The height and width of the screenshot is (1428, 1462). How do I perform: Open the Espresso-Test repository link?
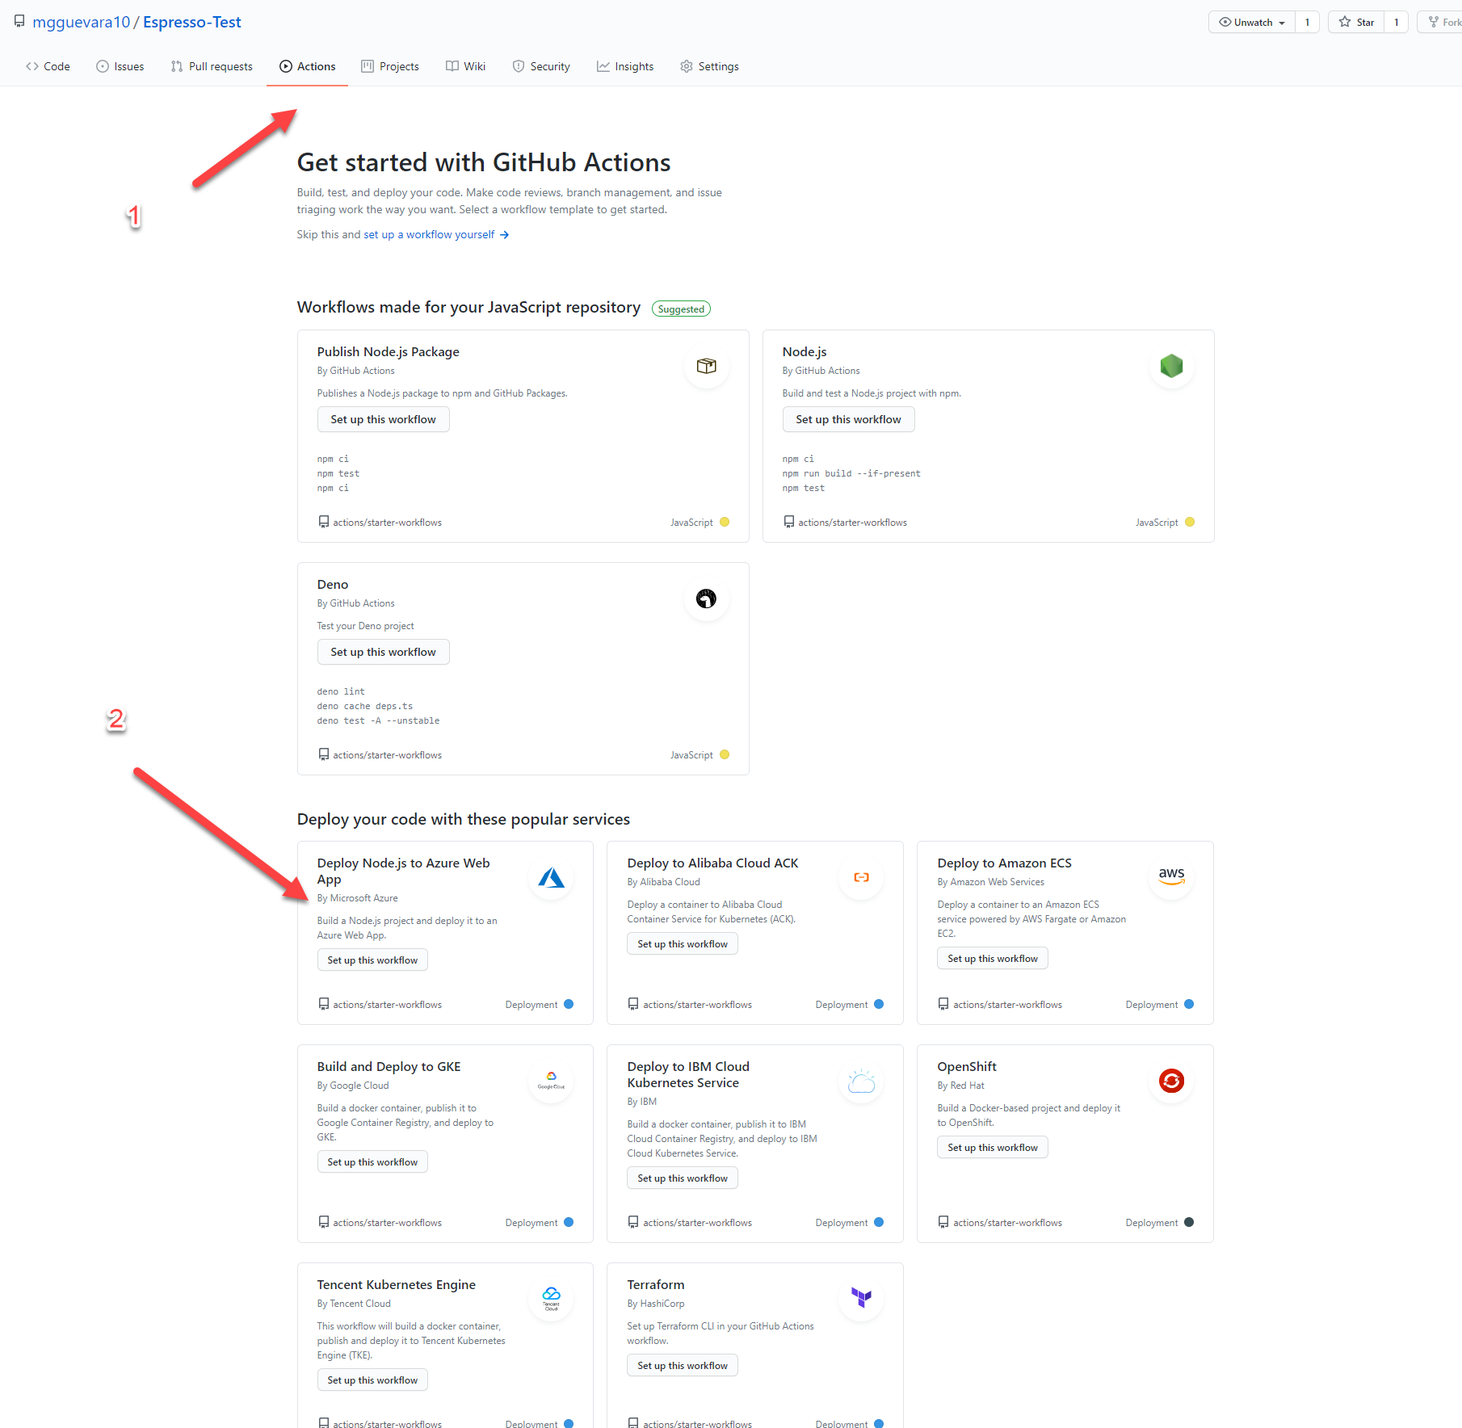(192, 22)
